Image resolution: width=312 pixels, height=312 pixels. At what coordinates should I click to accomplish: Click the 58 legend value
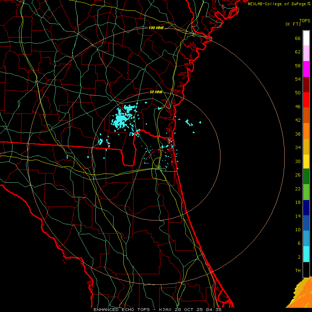(298, 66)
